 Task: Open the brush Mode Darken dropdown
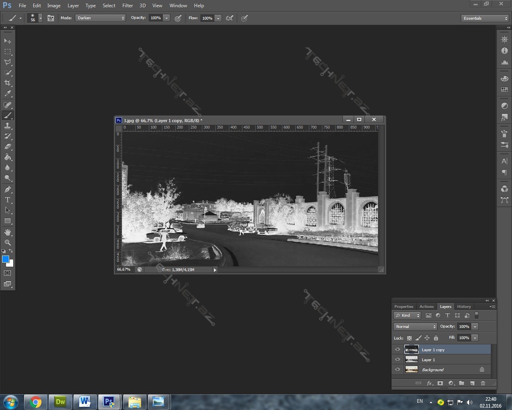click(100, 18)
